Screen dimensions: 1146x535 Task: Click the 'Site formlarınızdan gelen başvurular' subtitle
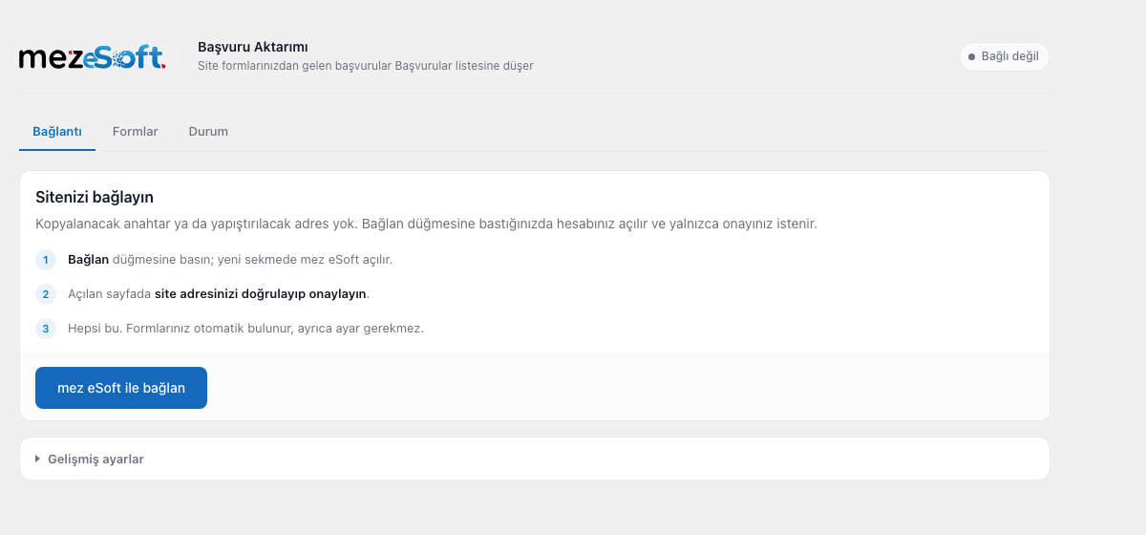pos(365,66)
